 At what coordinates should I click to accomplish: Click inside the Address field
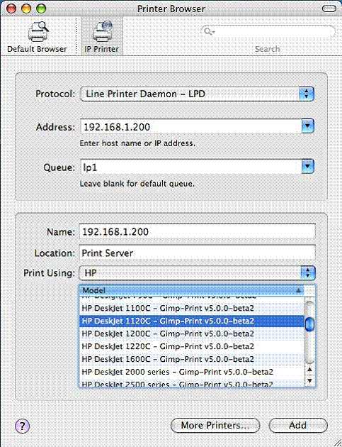pyautogui.click(x=191, y=126)
